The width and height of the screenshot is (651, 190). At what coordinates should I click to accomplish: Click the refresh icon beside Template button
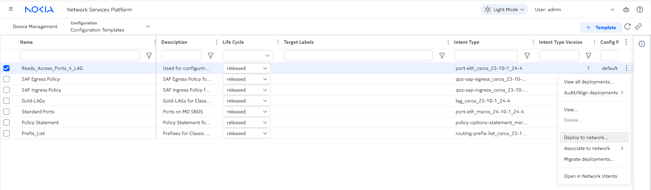tap(628, 26)
